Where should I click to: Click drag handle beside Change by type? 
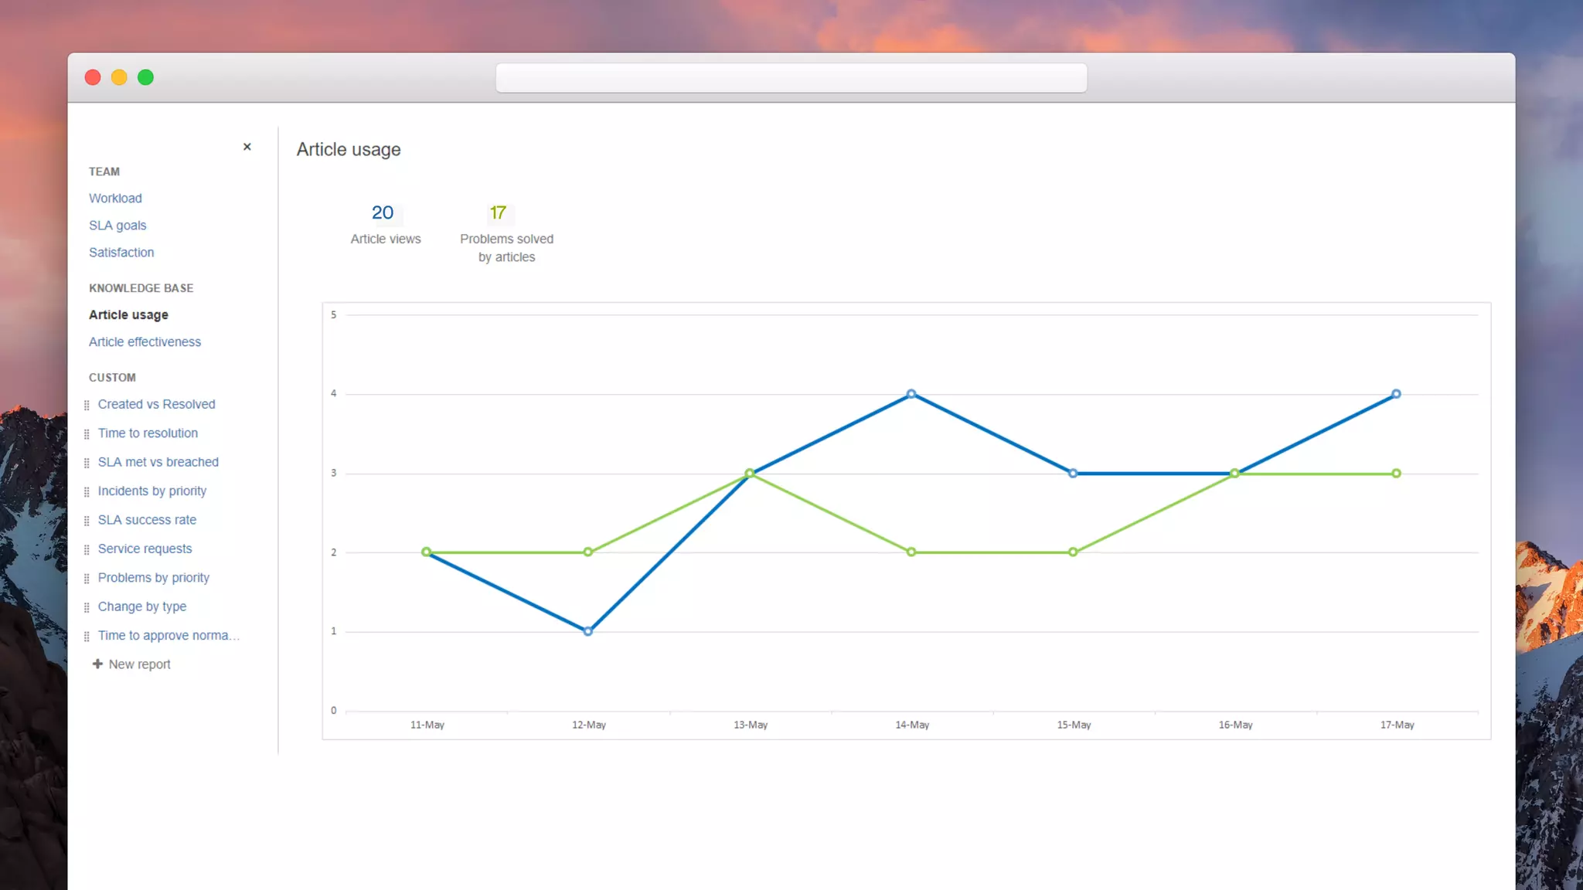(87, 607)
